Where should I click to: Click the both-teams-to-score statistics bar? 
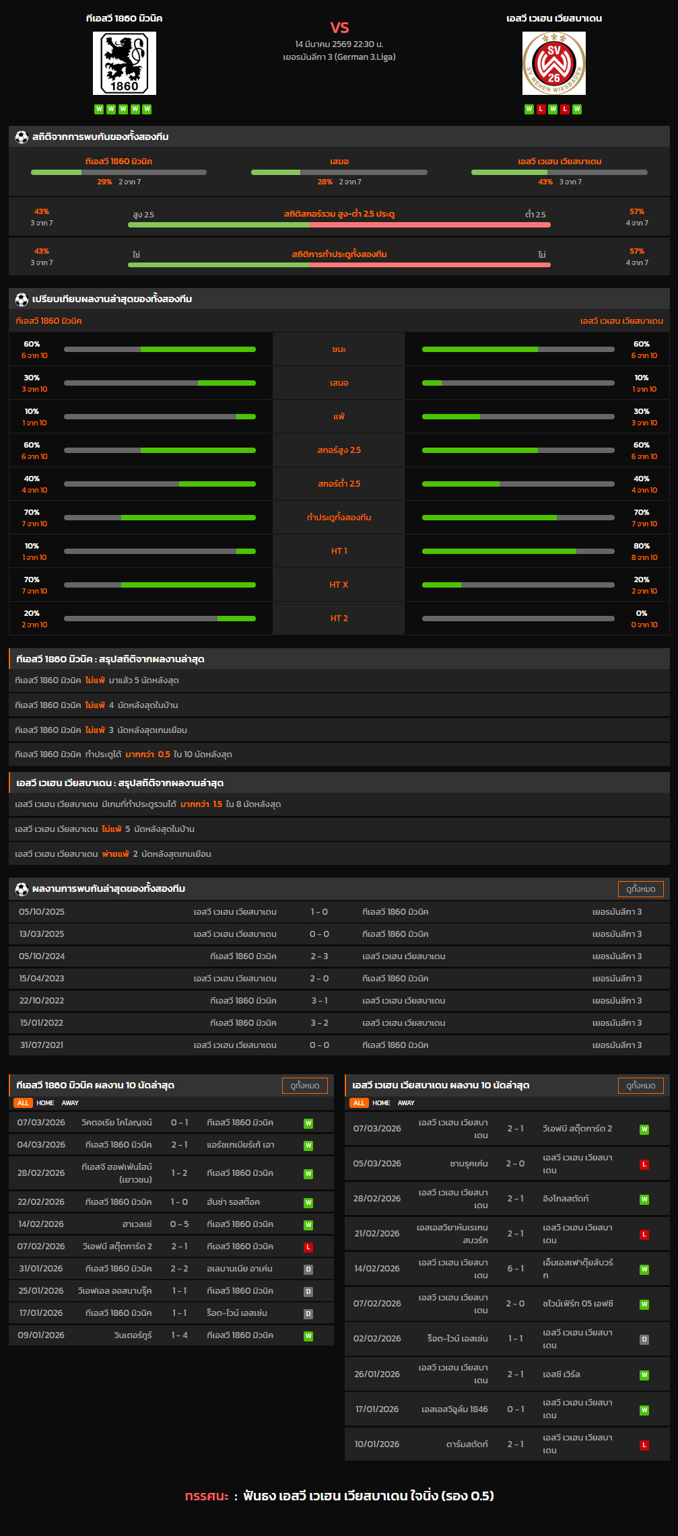pyautogui.click(x=339, y=265)
